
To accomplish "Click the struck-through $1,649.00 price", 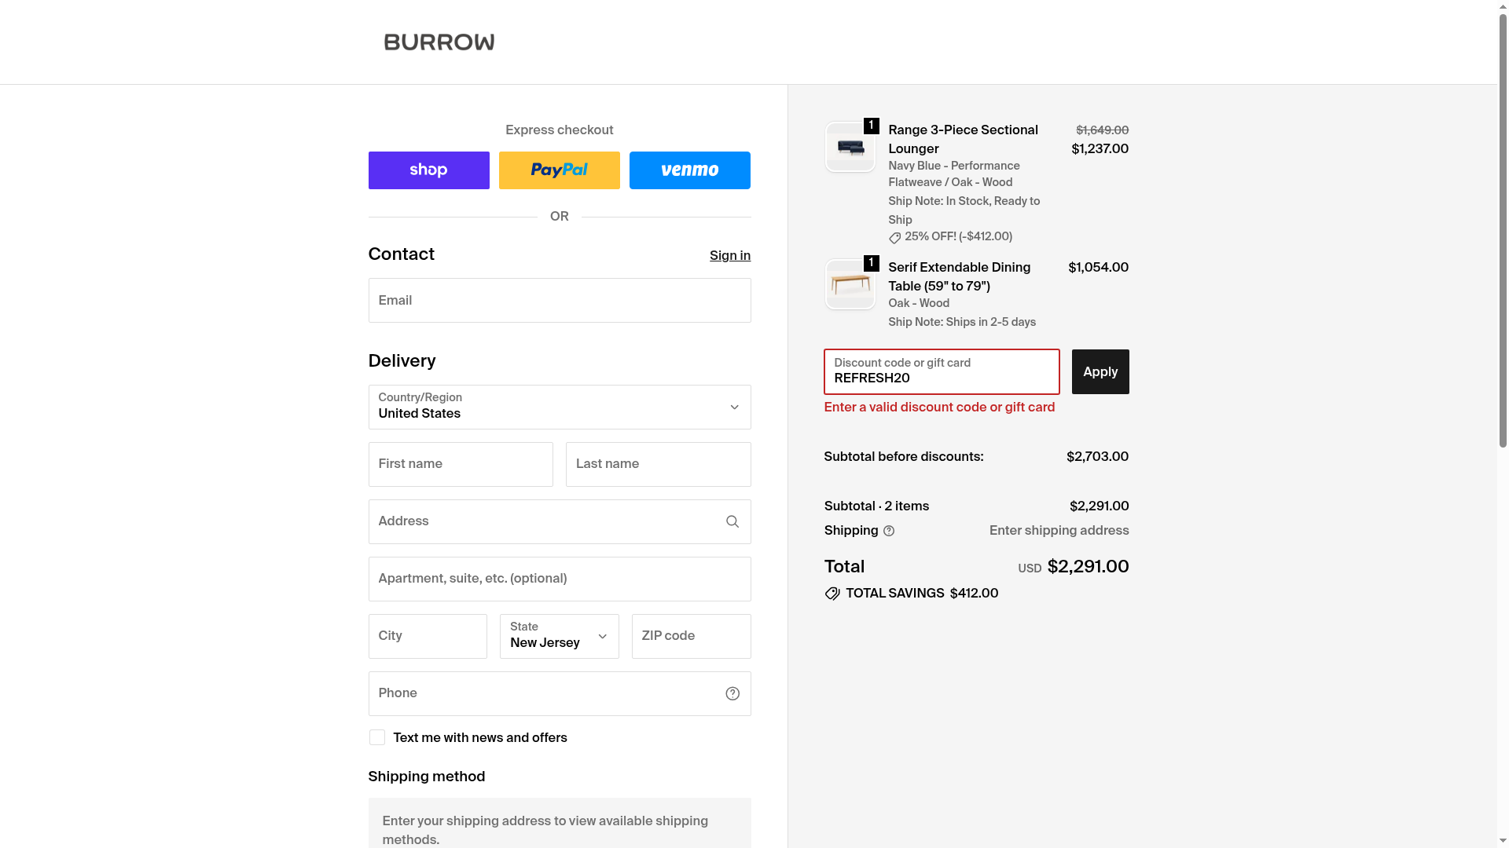I will [1103, 130].
